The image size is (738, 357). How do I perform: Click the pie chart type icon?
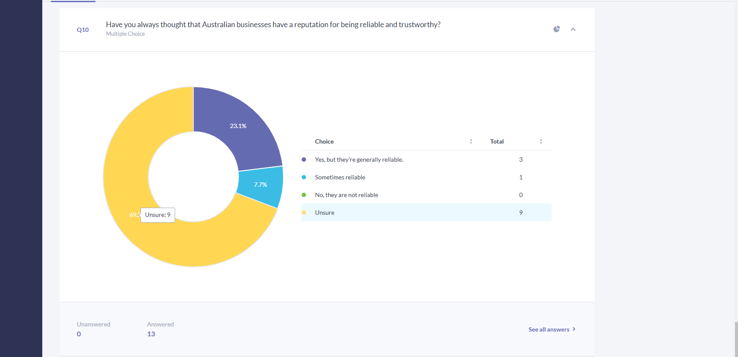pos(557,29)
